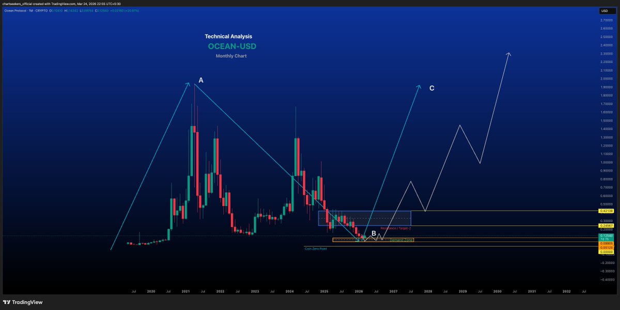Select the Monthly Chart subtitle text
Screen dimensions: 620x310
tap(231, 56)
